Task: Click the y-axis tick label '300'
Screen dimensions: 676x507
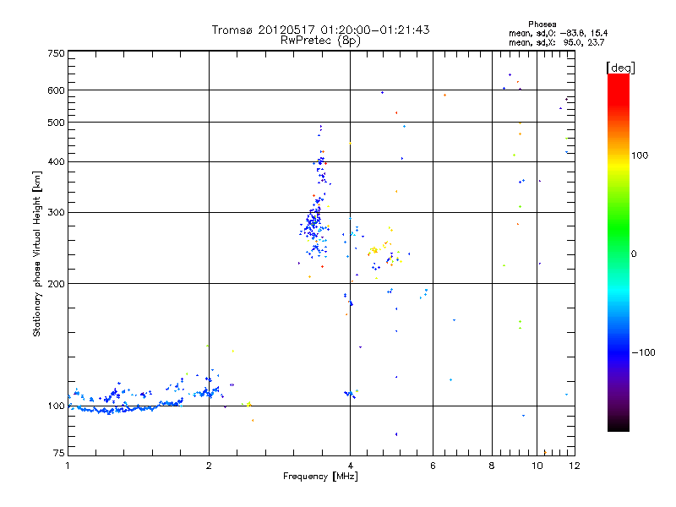Action: tap(56, 213)
